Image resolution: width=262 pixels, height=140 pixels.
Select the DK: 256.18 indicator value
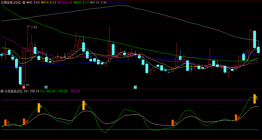(31, 91)
